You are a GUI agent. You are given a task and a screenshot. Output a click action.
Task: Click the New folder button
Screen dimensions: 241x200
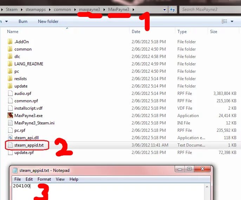click(x=48, y=21)
